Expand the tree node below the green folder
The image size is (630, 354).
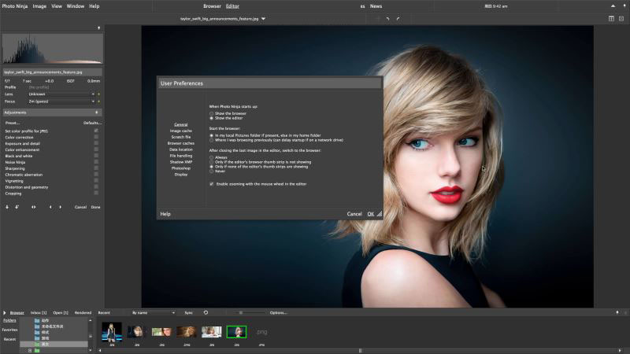pyautogui.click(x=30, y=350)
